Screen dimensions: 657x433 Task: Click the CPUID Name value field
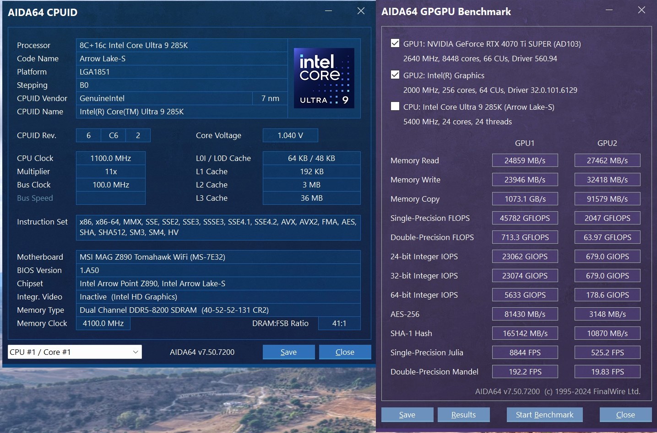(182, 112)
